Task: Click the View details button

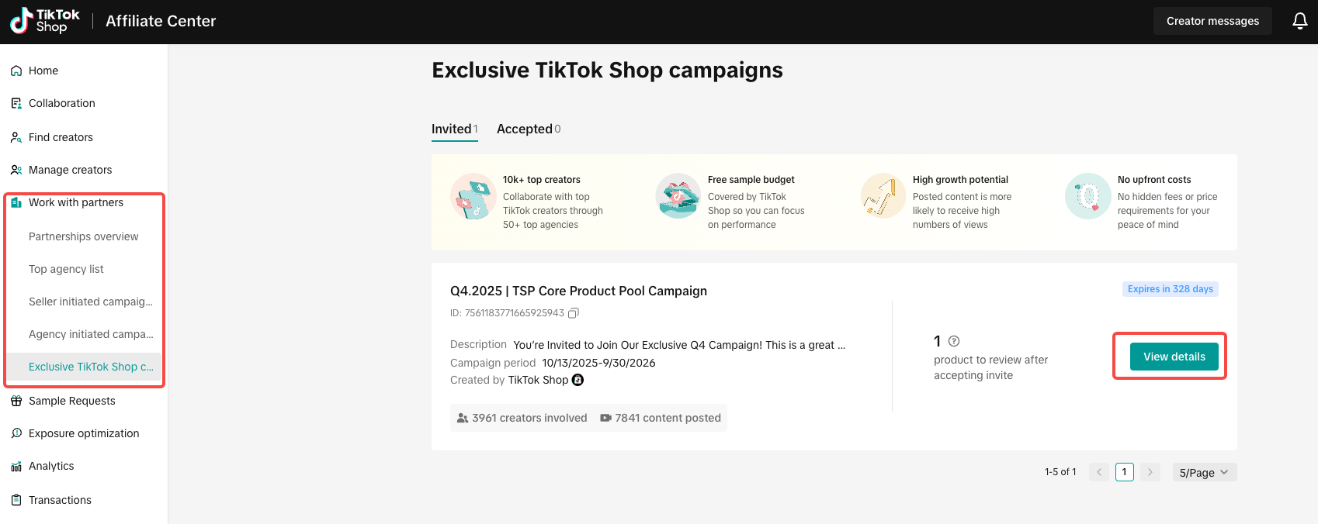Action: pos(1174,357)
